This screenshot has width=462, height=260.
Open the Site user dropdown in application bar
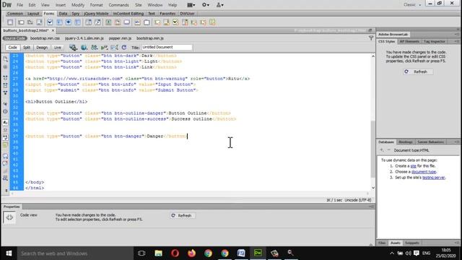[x=219, y=5]
